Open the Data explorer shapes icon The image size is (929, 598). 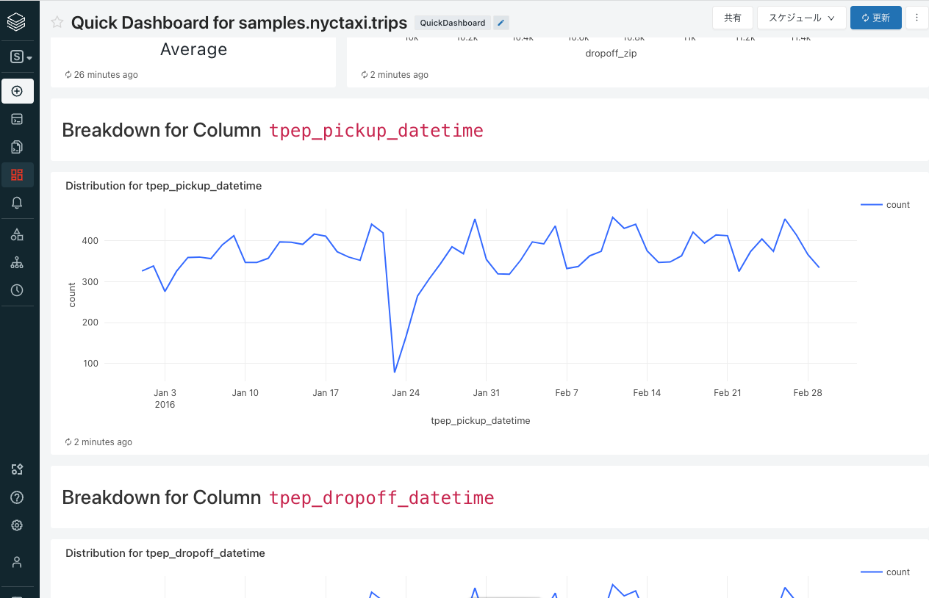click(18, 234)
